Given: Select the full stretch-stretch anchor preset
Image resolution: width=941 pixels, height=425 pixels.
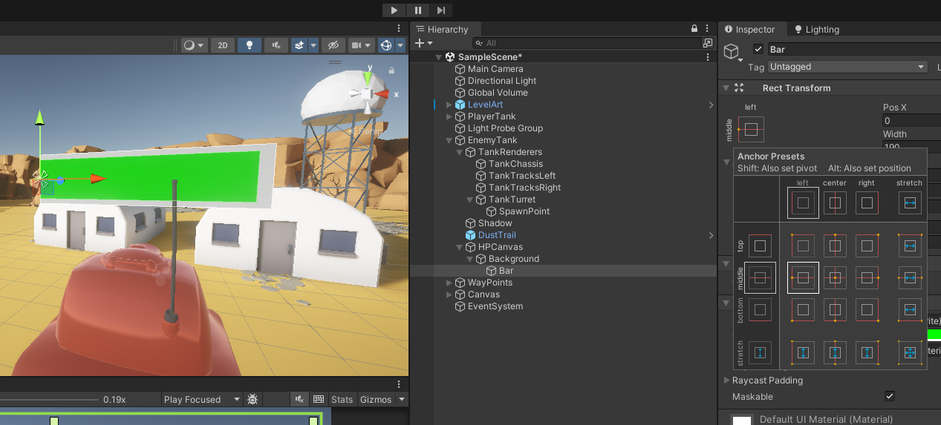Looking at the screenshot, I should pos(910,353).
